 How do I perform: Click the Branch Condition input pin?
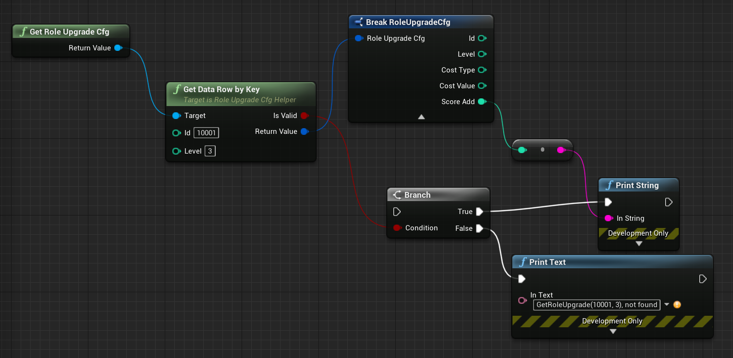tap(397, 228)
